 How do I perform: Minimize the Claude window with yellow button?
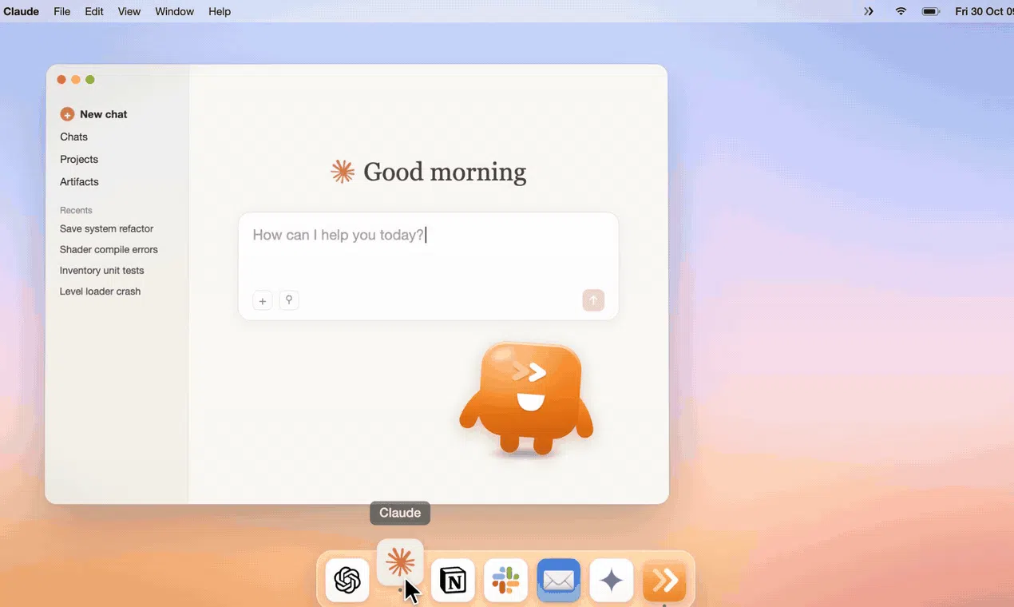point(76,80)
